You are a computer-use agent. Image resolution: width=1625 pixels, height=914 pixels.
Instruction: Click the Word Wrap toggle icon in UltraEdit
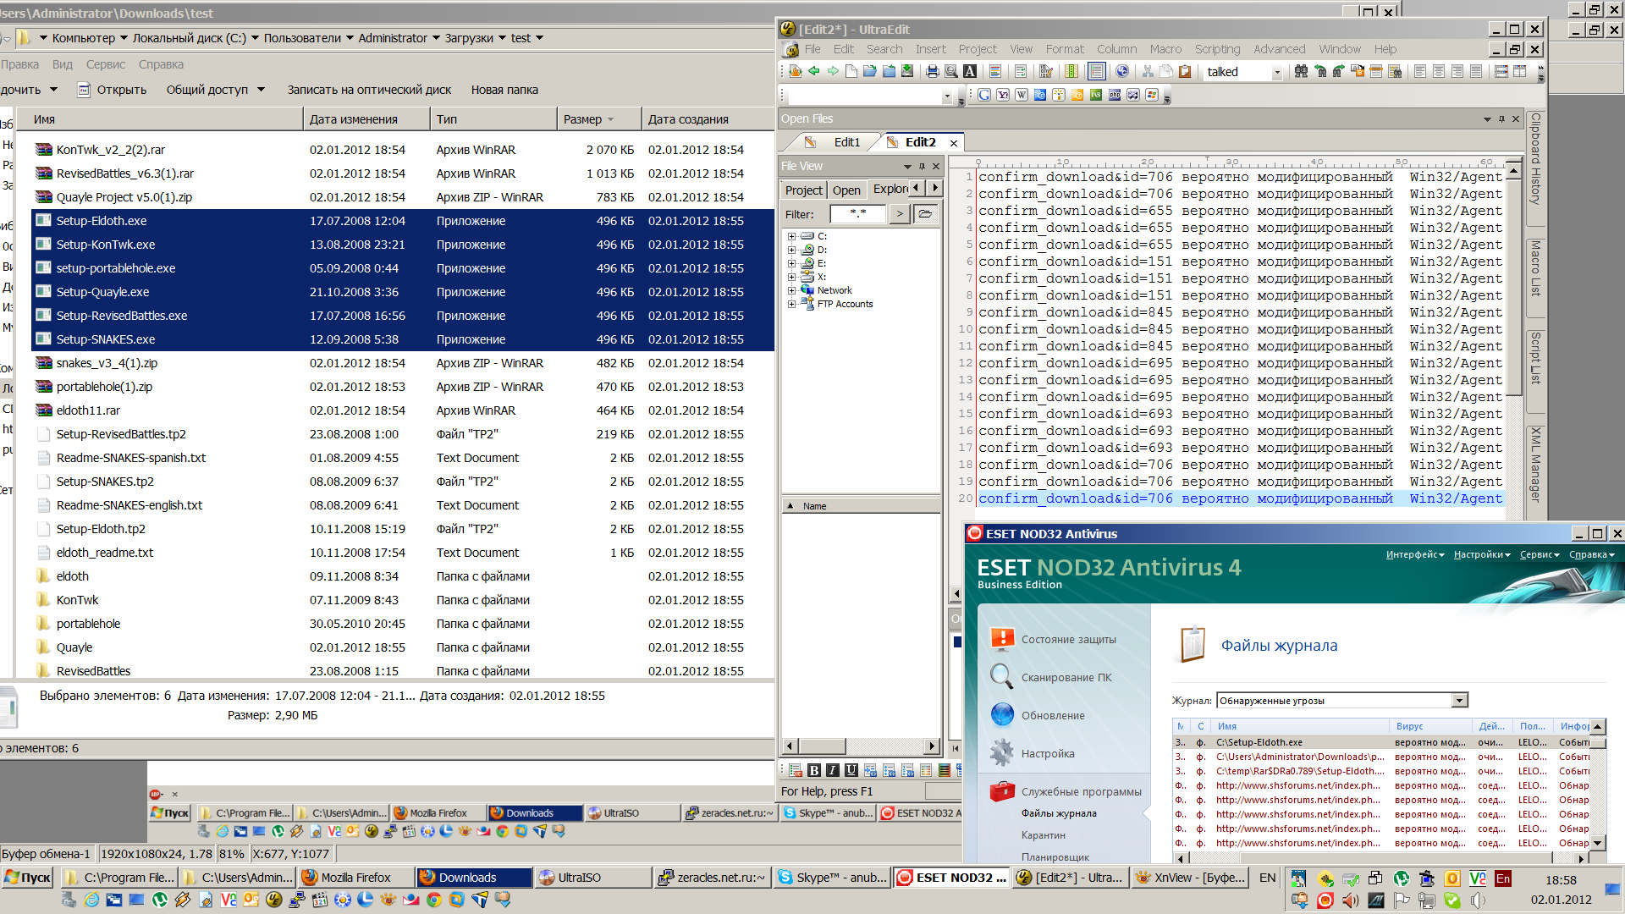(x=1021, y=72)
